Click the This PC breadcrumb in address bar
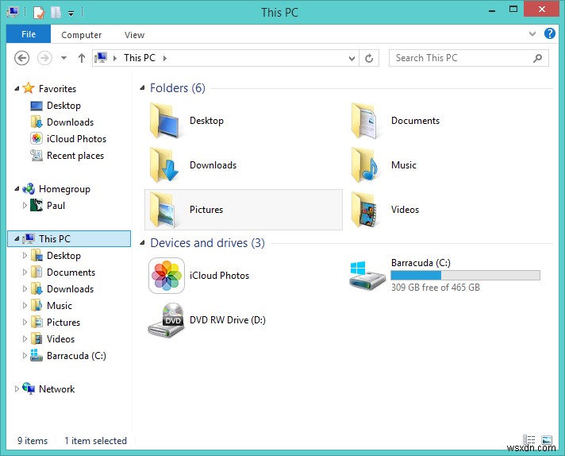The image size is (565, 456). 140,58
